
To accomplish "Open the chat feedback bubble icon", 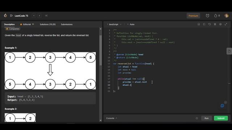I will coord(222,105).
